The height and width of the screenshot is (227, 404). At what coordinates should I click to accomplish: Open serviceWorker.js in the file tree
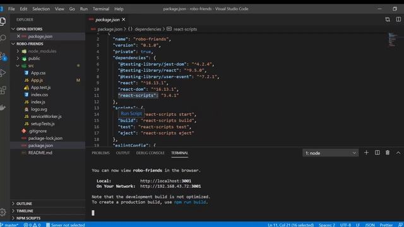46,116
